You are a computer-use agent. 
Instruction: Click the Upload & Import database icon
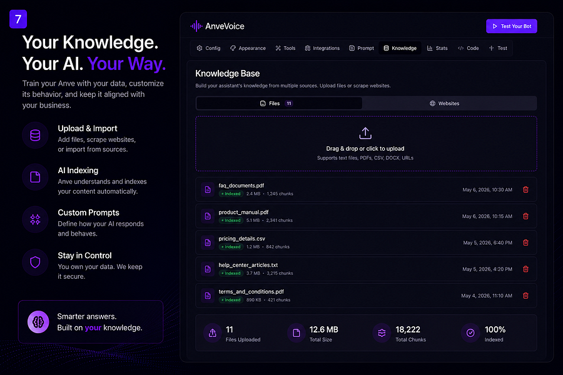[35, 135]
